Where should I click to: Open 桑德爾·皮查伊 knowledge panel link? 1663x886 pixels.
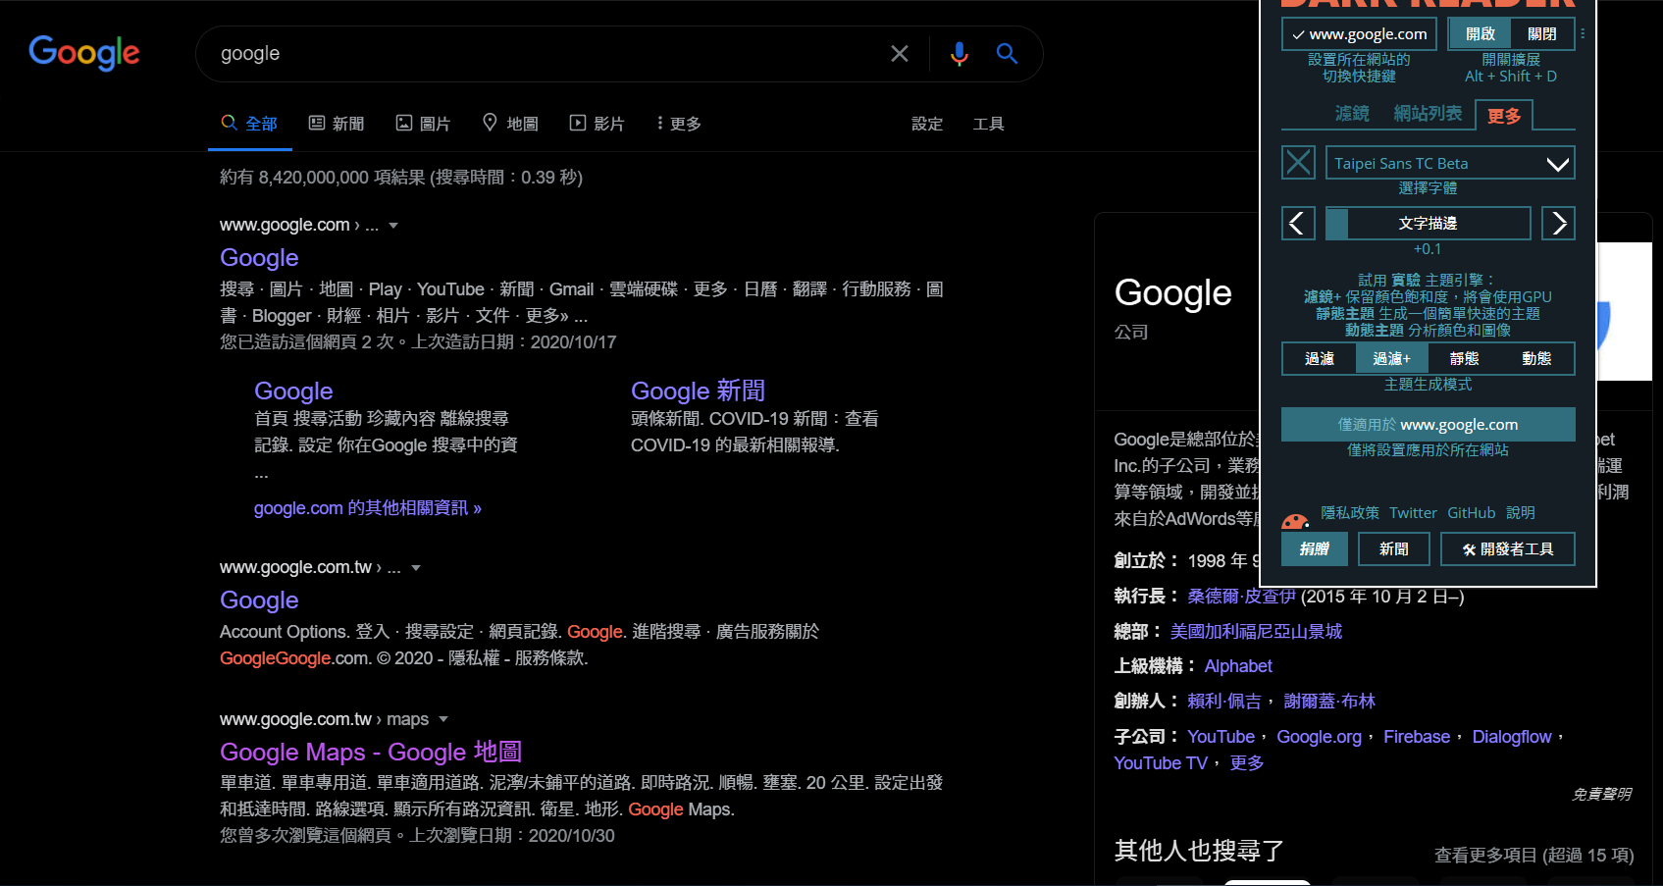[x=1241, y=597]
